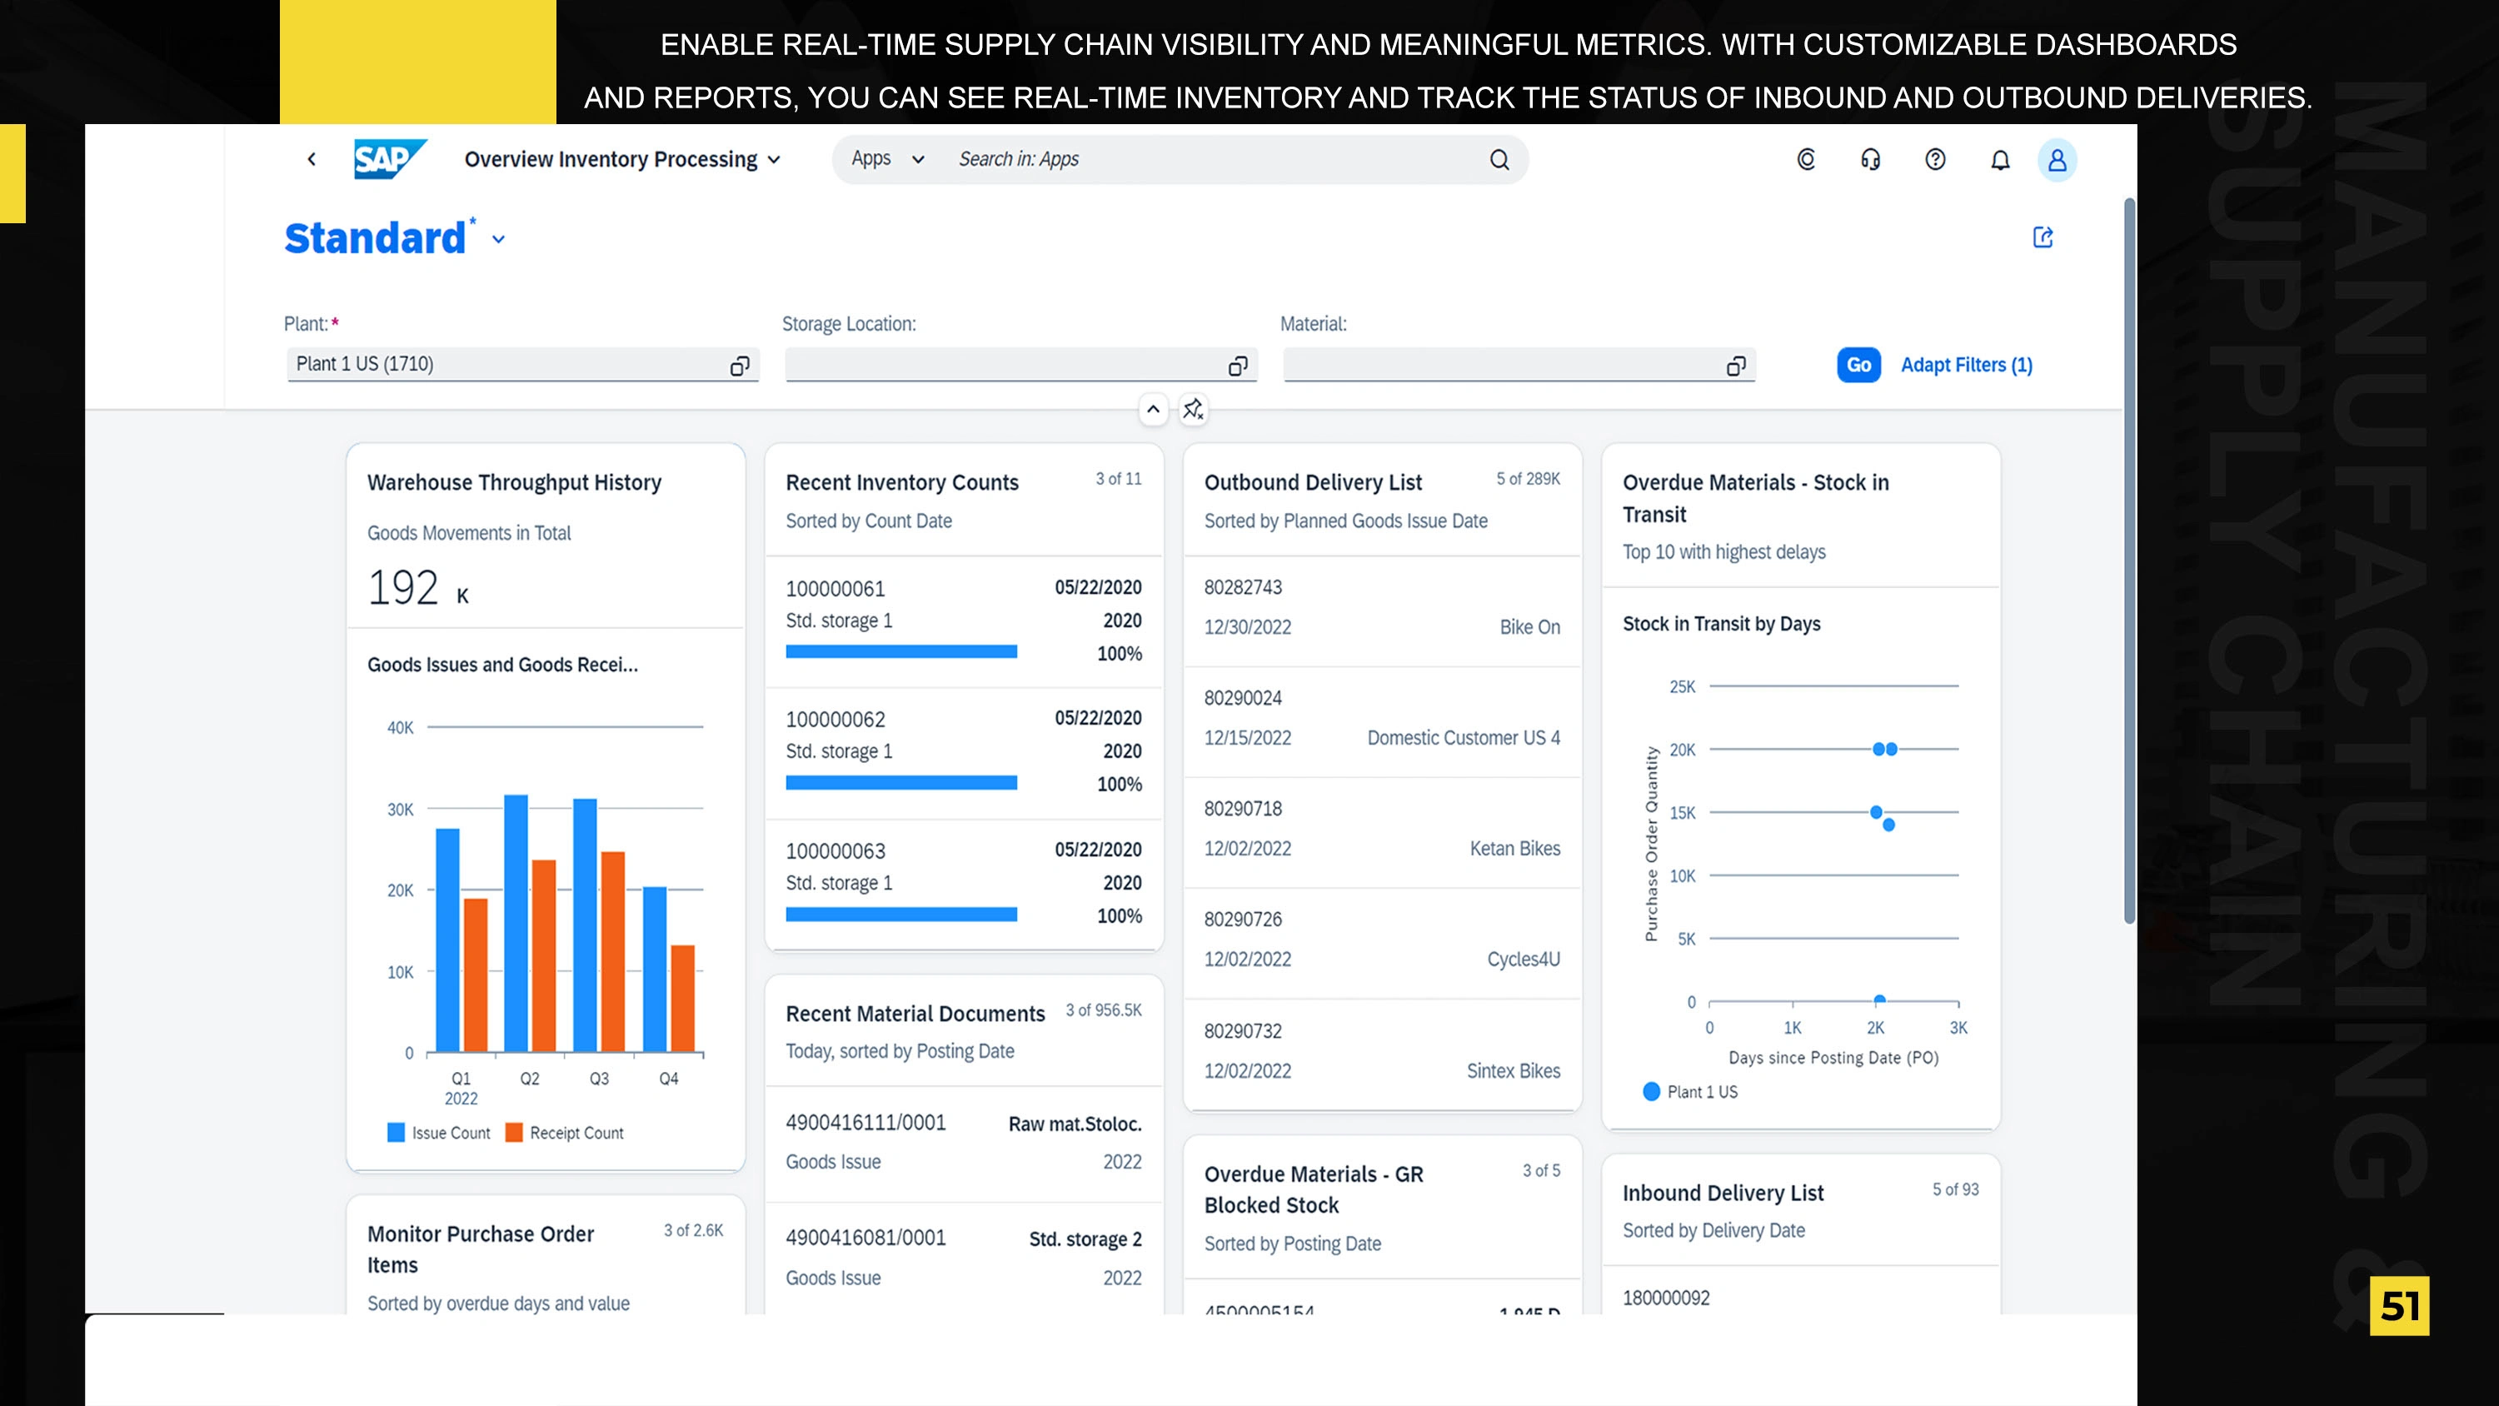Toggle the Issue Count legend item
This screenshot has height=1406, width=2499.
tap(438, 1132)
